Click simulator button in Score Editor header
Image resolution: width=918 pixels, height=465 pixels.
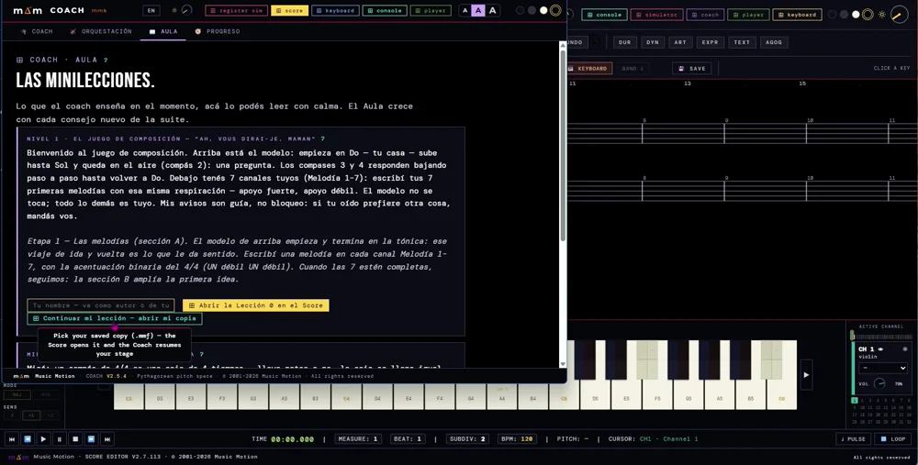click(656, 15)
